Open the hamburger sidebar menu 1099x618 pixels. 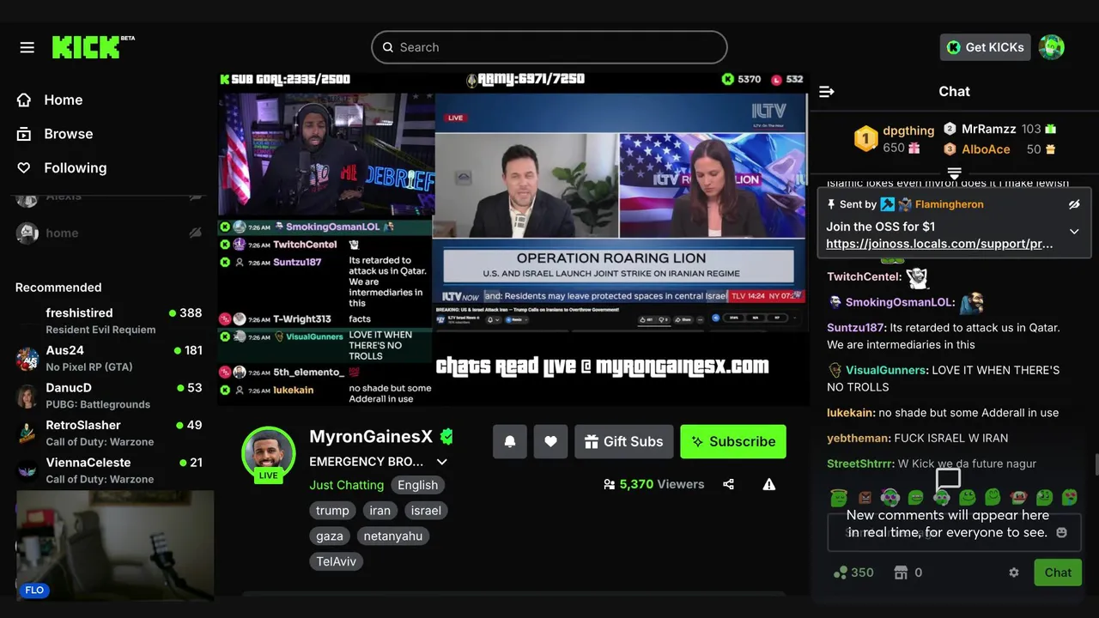27,47
